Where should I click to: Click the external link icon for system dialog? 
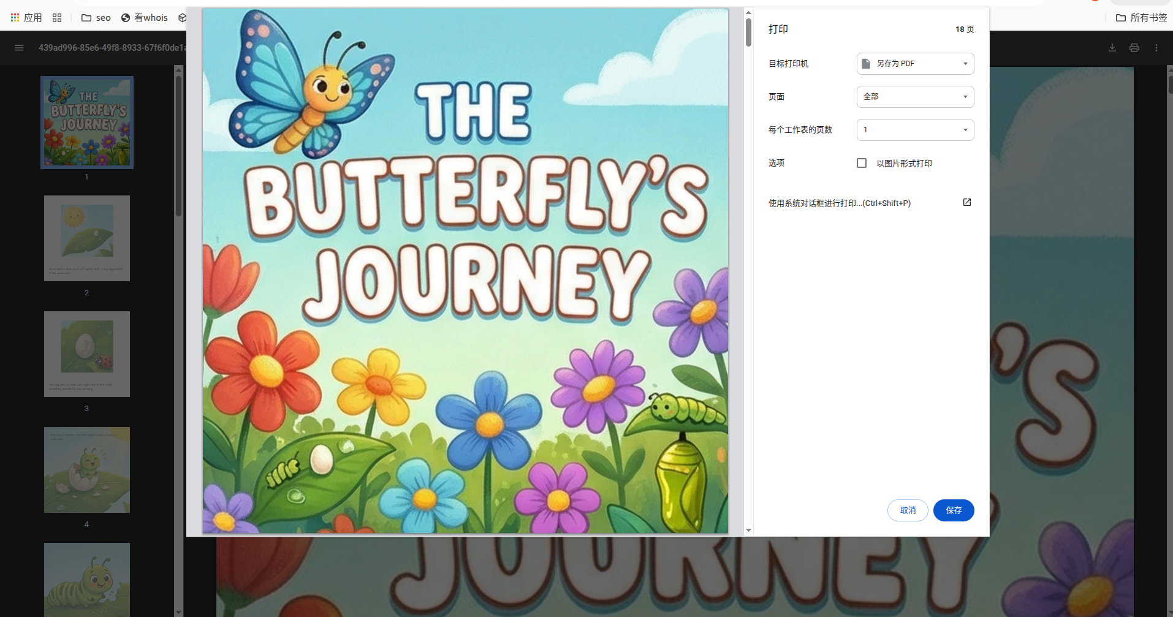click(x=967, y=202)
